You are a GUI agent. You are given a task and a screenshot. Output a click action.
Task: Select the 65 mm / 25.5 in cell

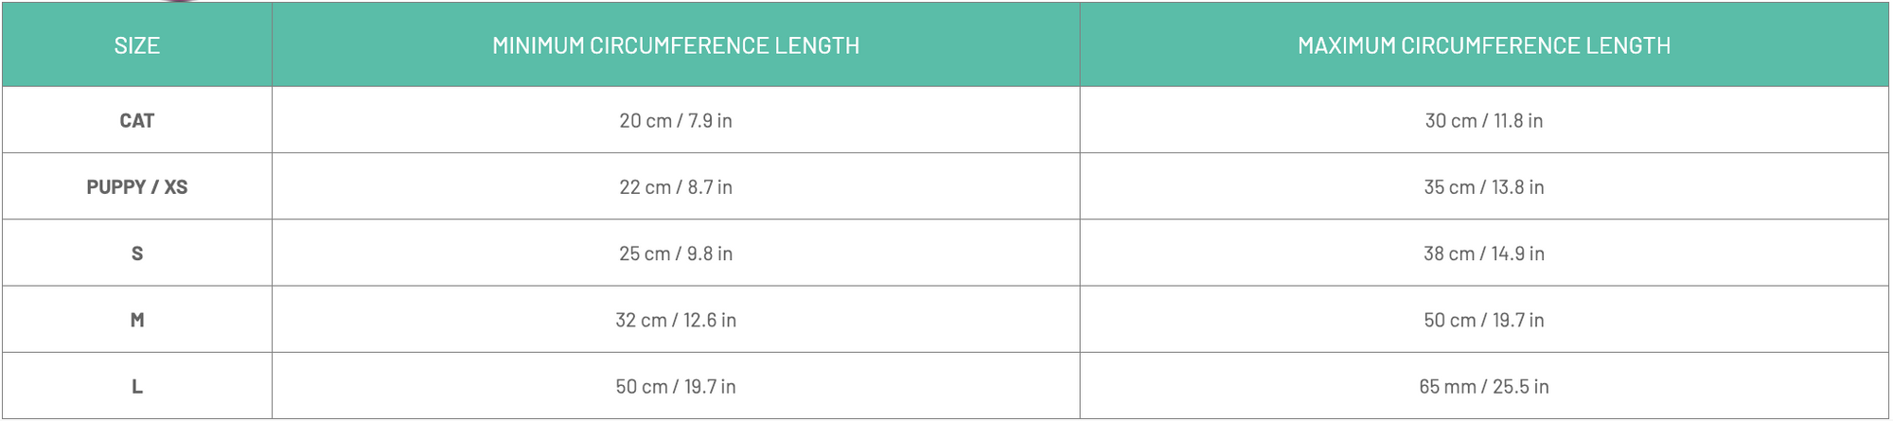[1483, 386]
